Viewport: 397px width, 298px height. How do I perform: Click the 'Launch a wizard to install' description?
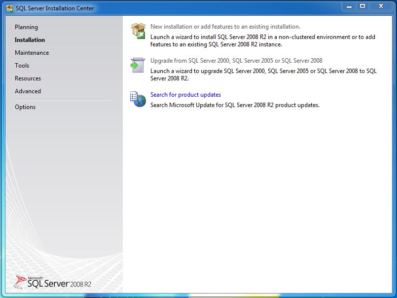pos(263,40)
